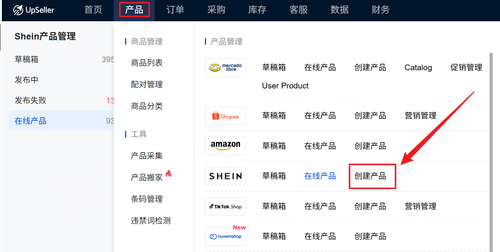Open 违禁词检测 tool
The width and height of the screenshot is (500, 252).
[151, 220]
